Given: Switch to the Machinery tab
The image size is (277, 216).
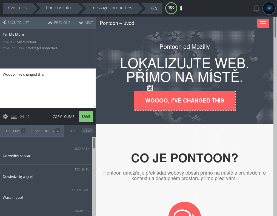Looking at the screenshot, I should tap(47, 131).
